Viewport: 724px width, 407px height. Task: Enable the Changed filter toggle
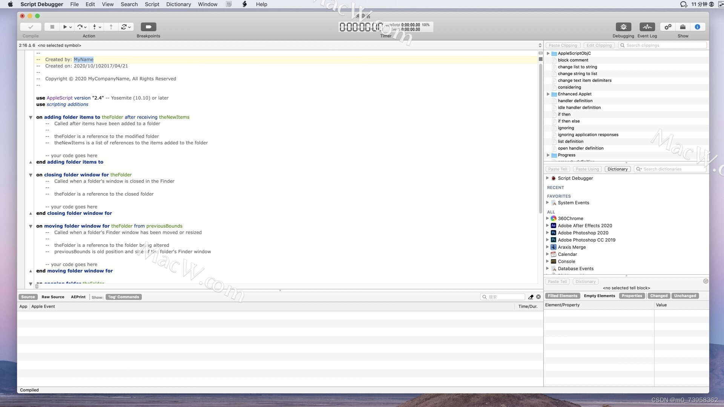point(658,295)
